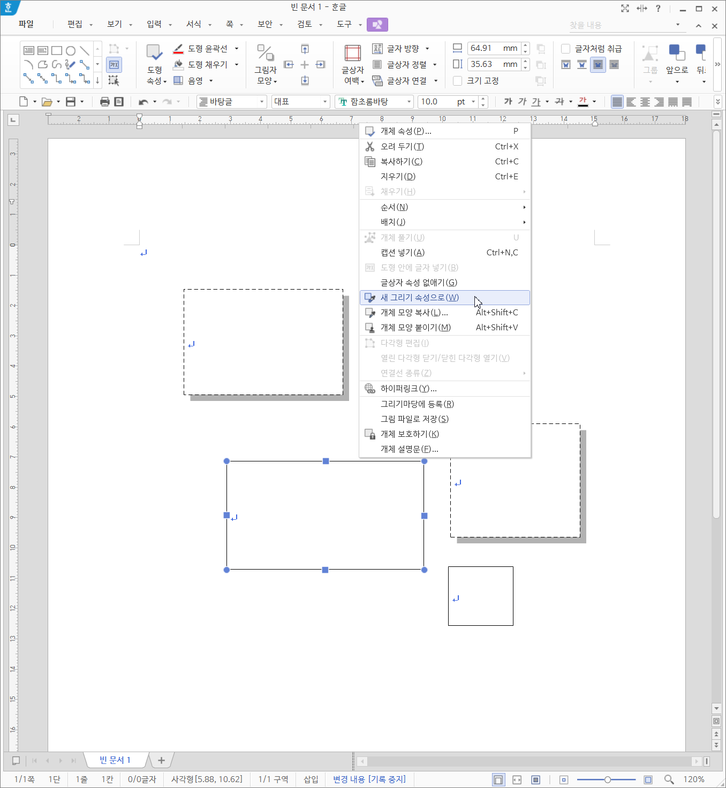Expand the 글상자 연결 dropdown
726x788 pixels.
(x=436, y=81)
